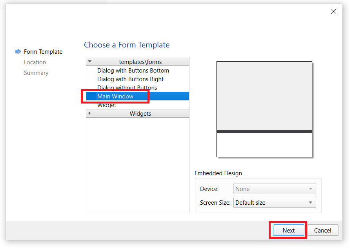Pick the Widget template
This screenshot has width=353, height=249.
pyautogui.click(x=107, y=105)
